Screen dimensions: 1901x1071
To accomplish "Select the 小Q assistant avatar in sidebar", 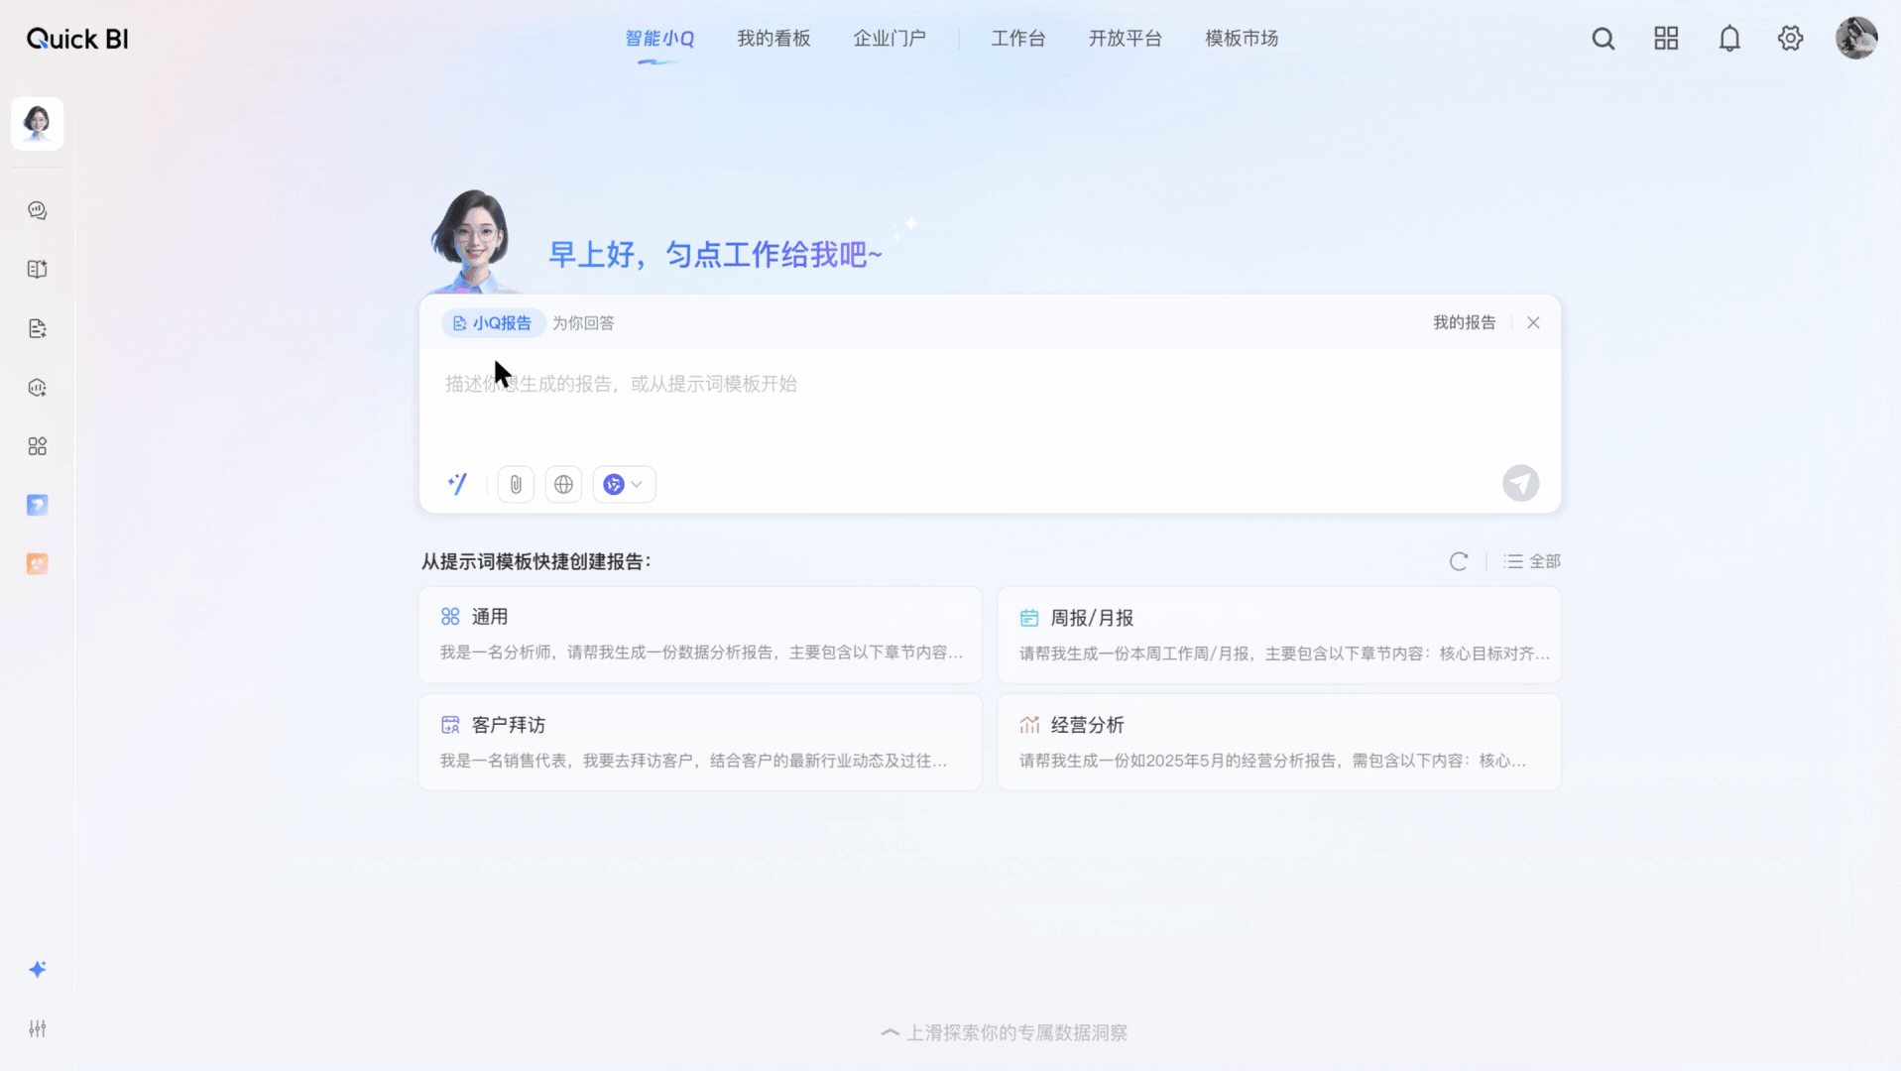I will coord(38,124).
